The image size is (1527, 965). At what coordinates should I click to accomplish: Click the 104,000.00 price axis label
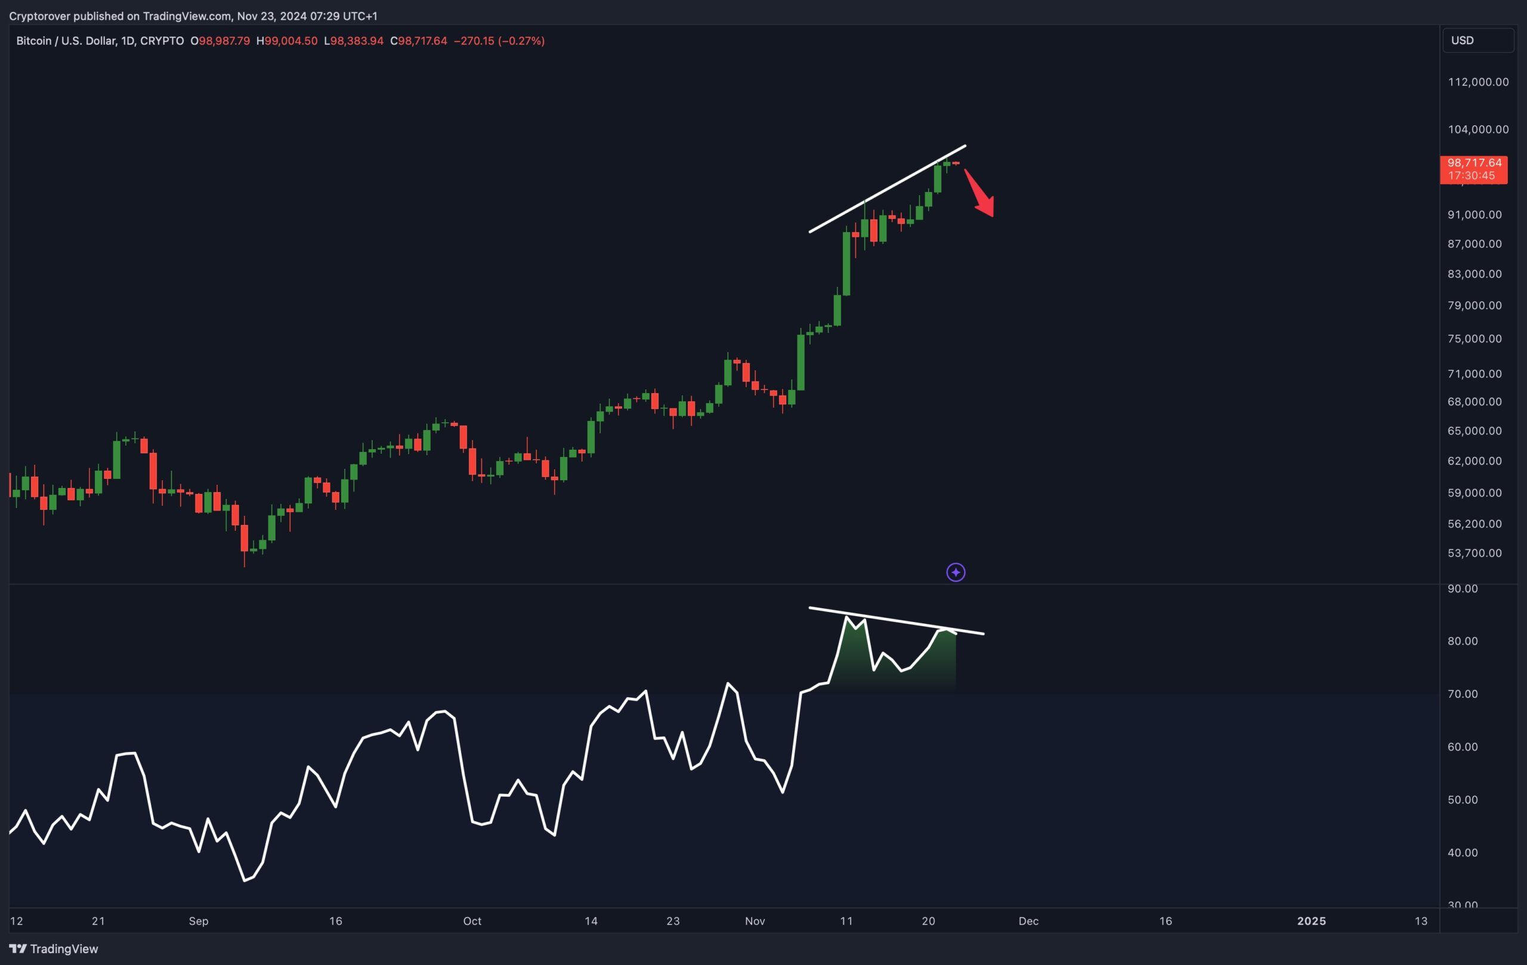pos(1477,129)
